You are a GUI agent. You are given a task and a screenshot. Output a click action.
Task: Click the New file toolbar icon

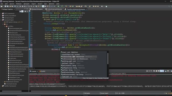tap(2, 6)
